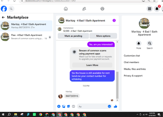Choose a GIF icon in composer
The height and width of the screenshot is (117, 163).
[73, 106]
